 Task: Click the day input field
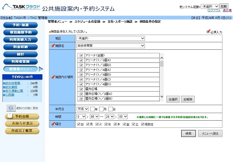tap(110, 109)
